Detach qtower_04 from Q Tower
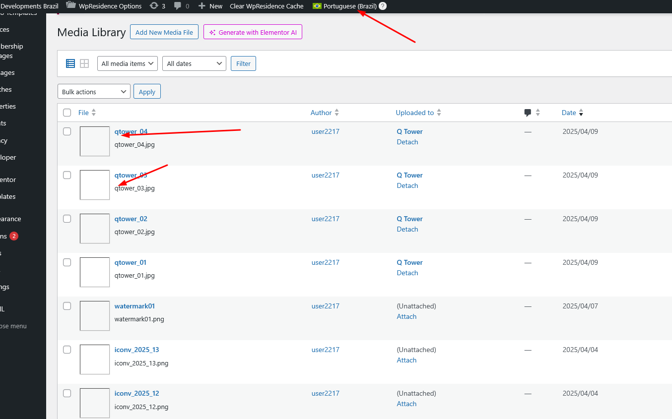 (x=407, y=142)
